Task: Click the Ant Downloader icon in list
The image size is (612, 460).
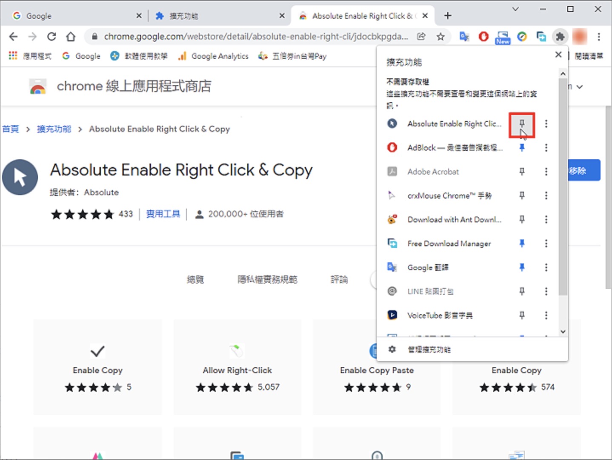Action: [x=392, y=219]
